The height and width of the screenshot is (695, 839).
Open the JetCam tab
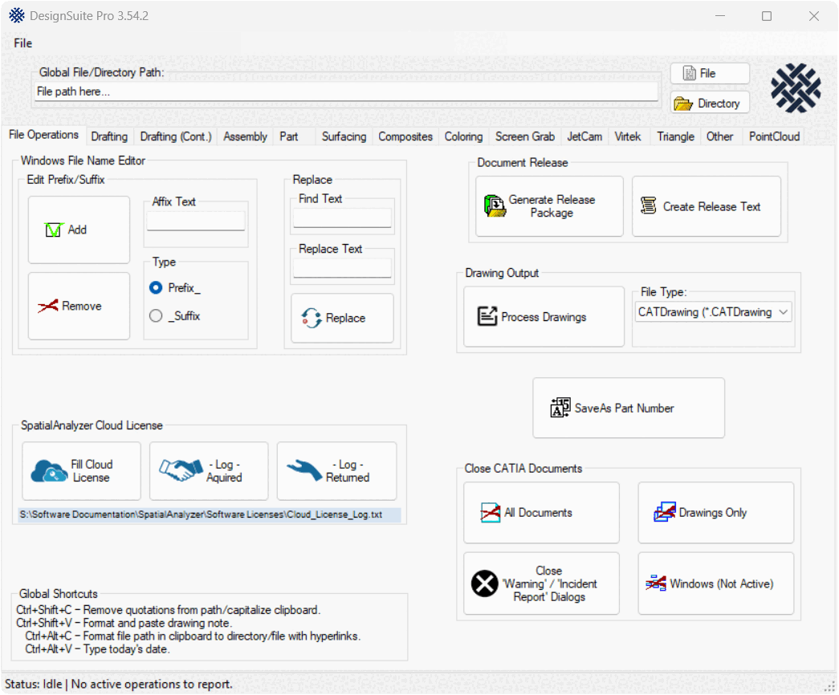(x=584, y=136)
